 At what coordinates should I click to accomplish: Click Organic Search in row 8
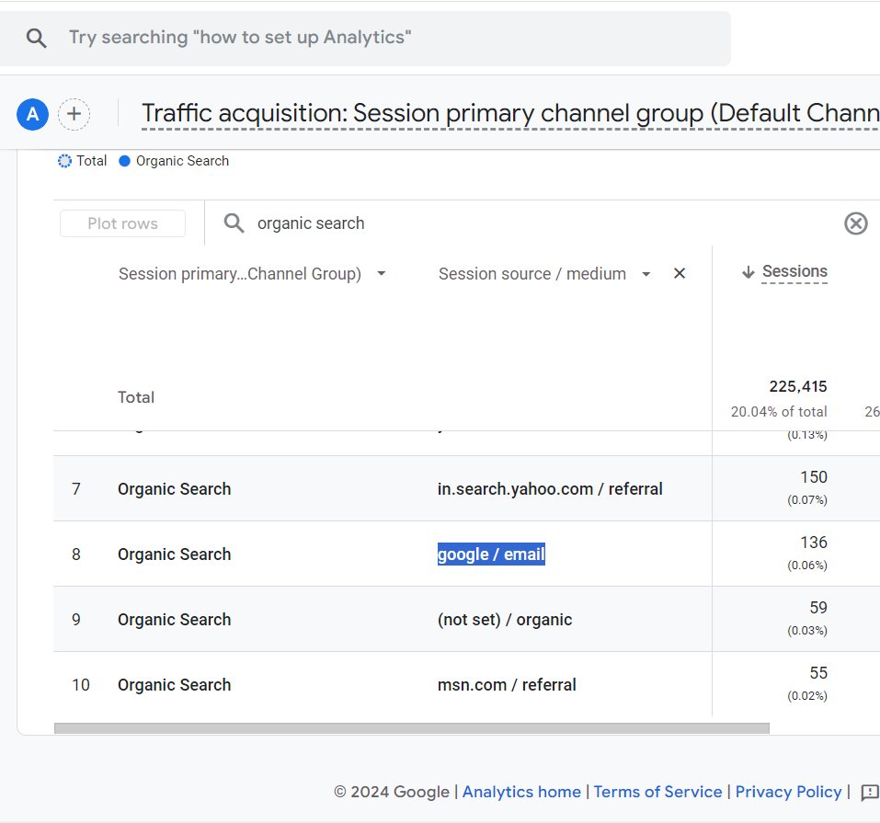[x=175, y=554]
